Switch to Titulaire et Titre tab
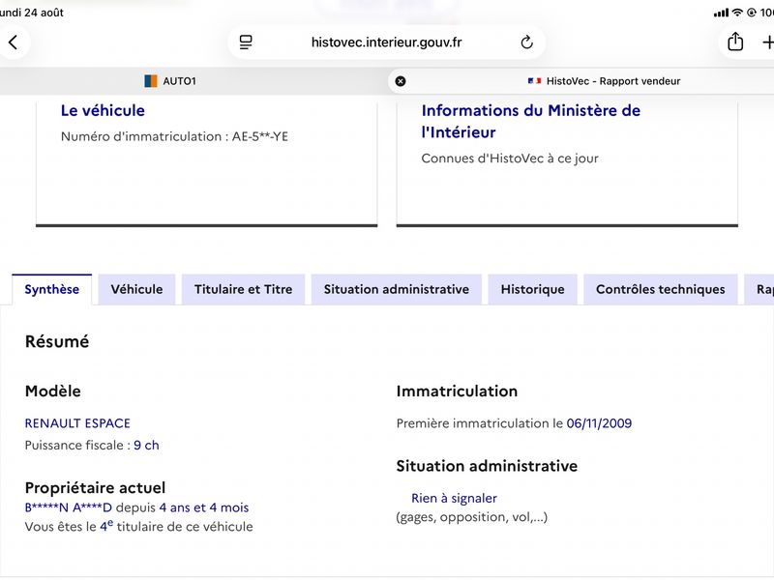This screenshot has height=580, width=774. coord(244,289)
